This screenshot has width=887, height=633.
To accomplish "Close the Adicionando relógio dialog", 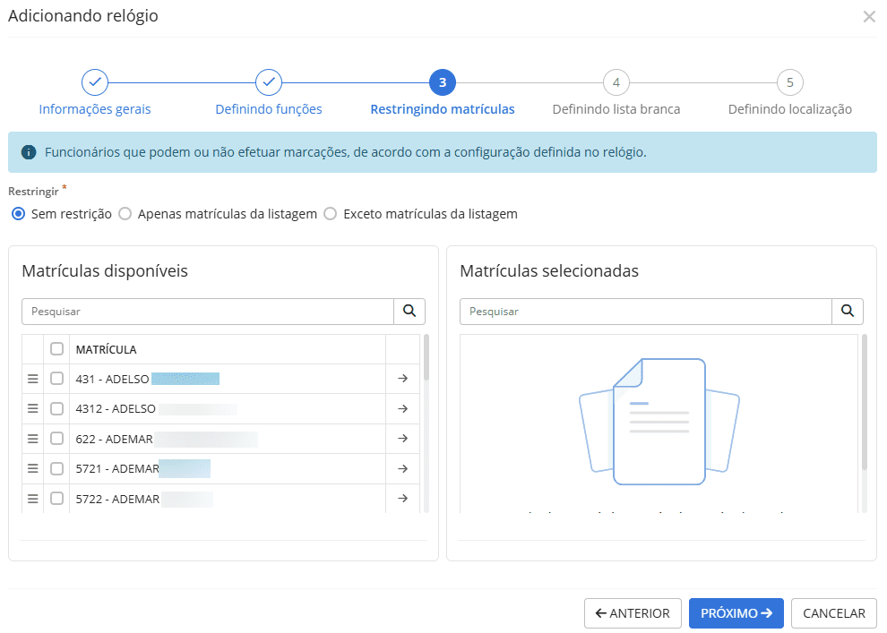I will coord(869,16).
